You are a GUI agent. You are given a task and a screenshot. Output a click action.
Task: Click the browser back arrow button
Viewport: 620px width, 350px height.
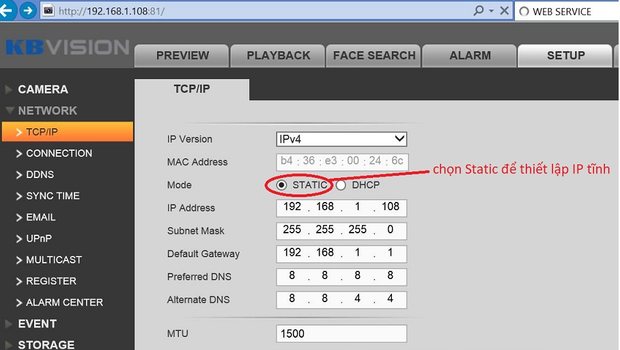(8, 11)
